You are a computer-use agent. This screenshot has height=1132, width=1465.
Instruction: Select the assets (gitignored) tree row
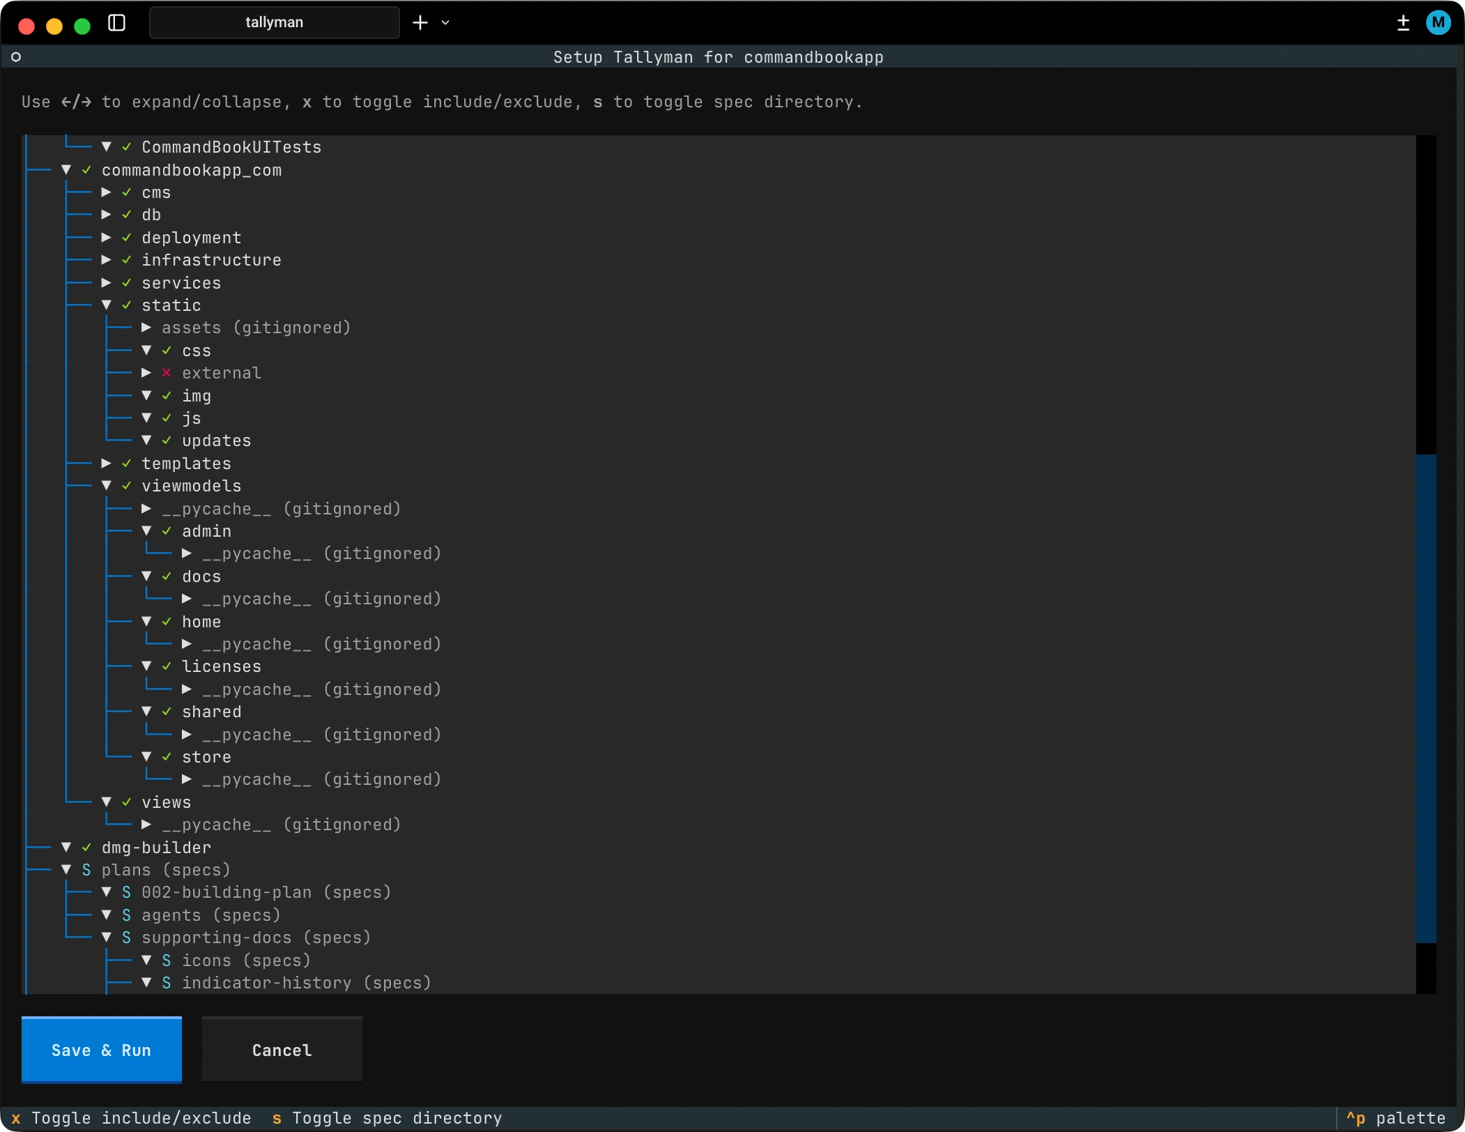click(x=719, y=328)
